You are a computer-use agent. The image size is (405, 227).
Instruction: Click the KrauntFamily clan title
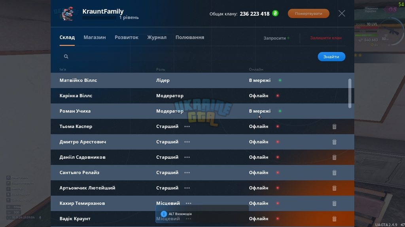[x=103, y=11]
